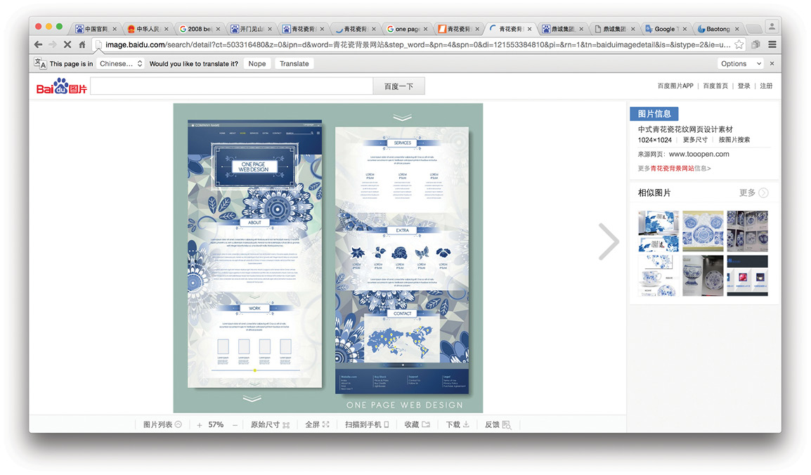Send feedback via 反馈

point(498,425)
